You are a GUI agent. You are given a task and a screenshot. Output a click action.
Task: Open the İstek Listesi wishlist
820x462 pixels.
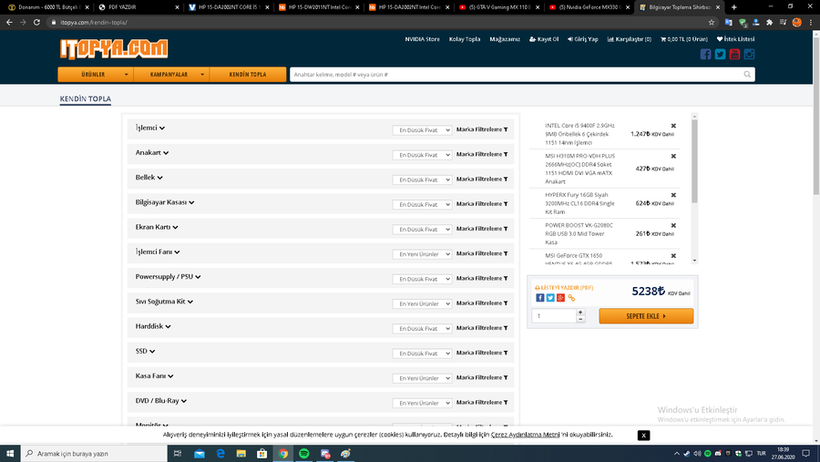pyautogui.click(x=735, y=39)
